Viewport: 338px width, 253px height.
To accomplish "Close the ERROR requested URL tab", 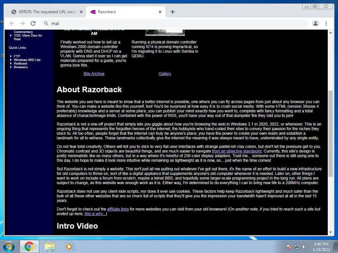I will [x=81, y=12].
